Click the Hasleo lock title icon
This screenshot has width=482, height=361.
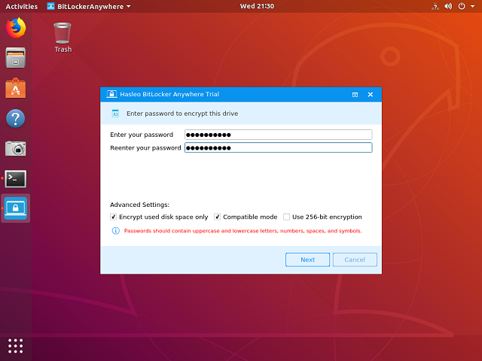click(111, 94)
